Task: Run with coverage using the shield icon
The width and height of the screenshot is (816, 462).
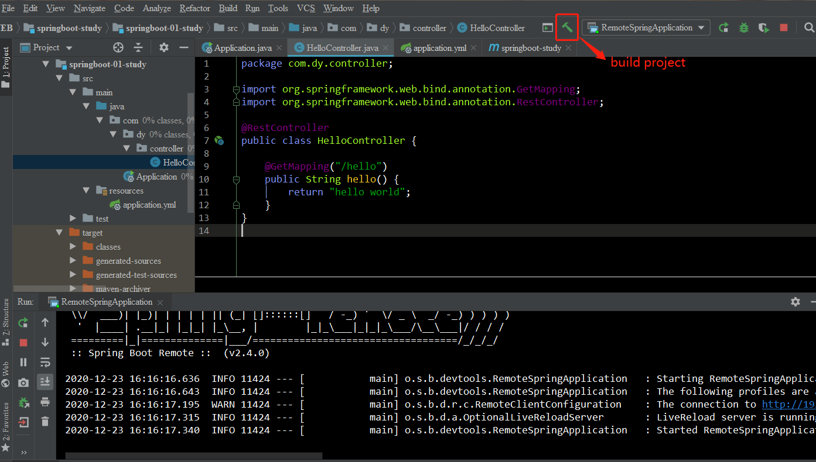Action: [x=763, y=27]
